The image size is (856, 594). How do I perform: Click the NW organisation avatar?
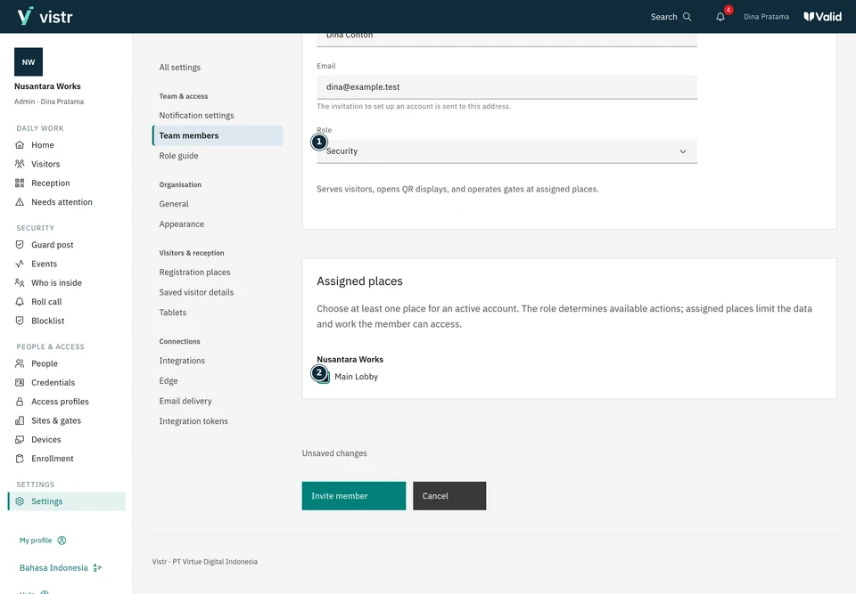pyautogui.click(x=29, y=62)
